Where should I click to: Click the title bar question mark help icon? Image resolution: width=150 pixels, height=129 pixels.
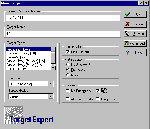(x=140, y=3)
